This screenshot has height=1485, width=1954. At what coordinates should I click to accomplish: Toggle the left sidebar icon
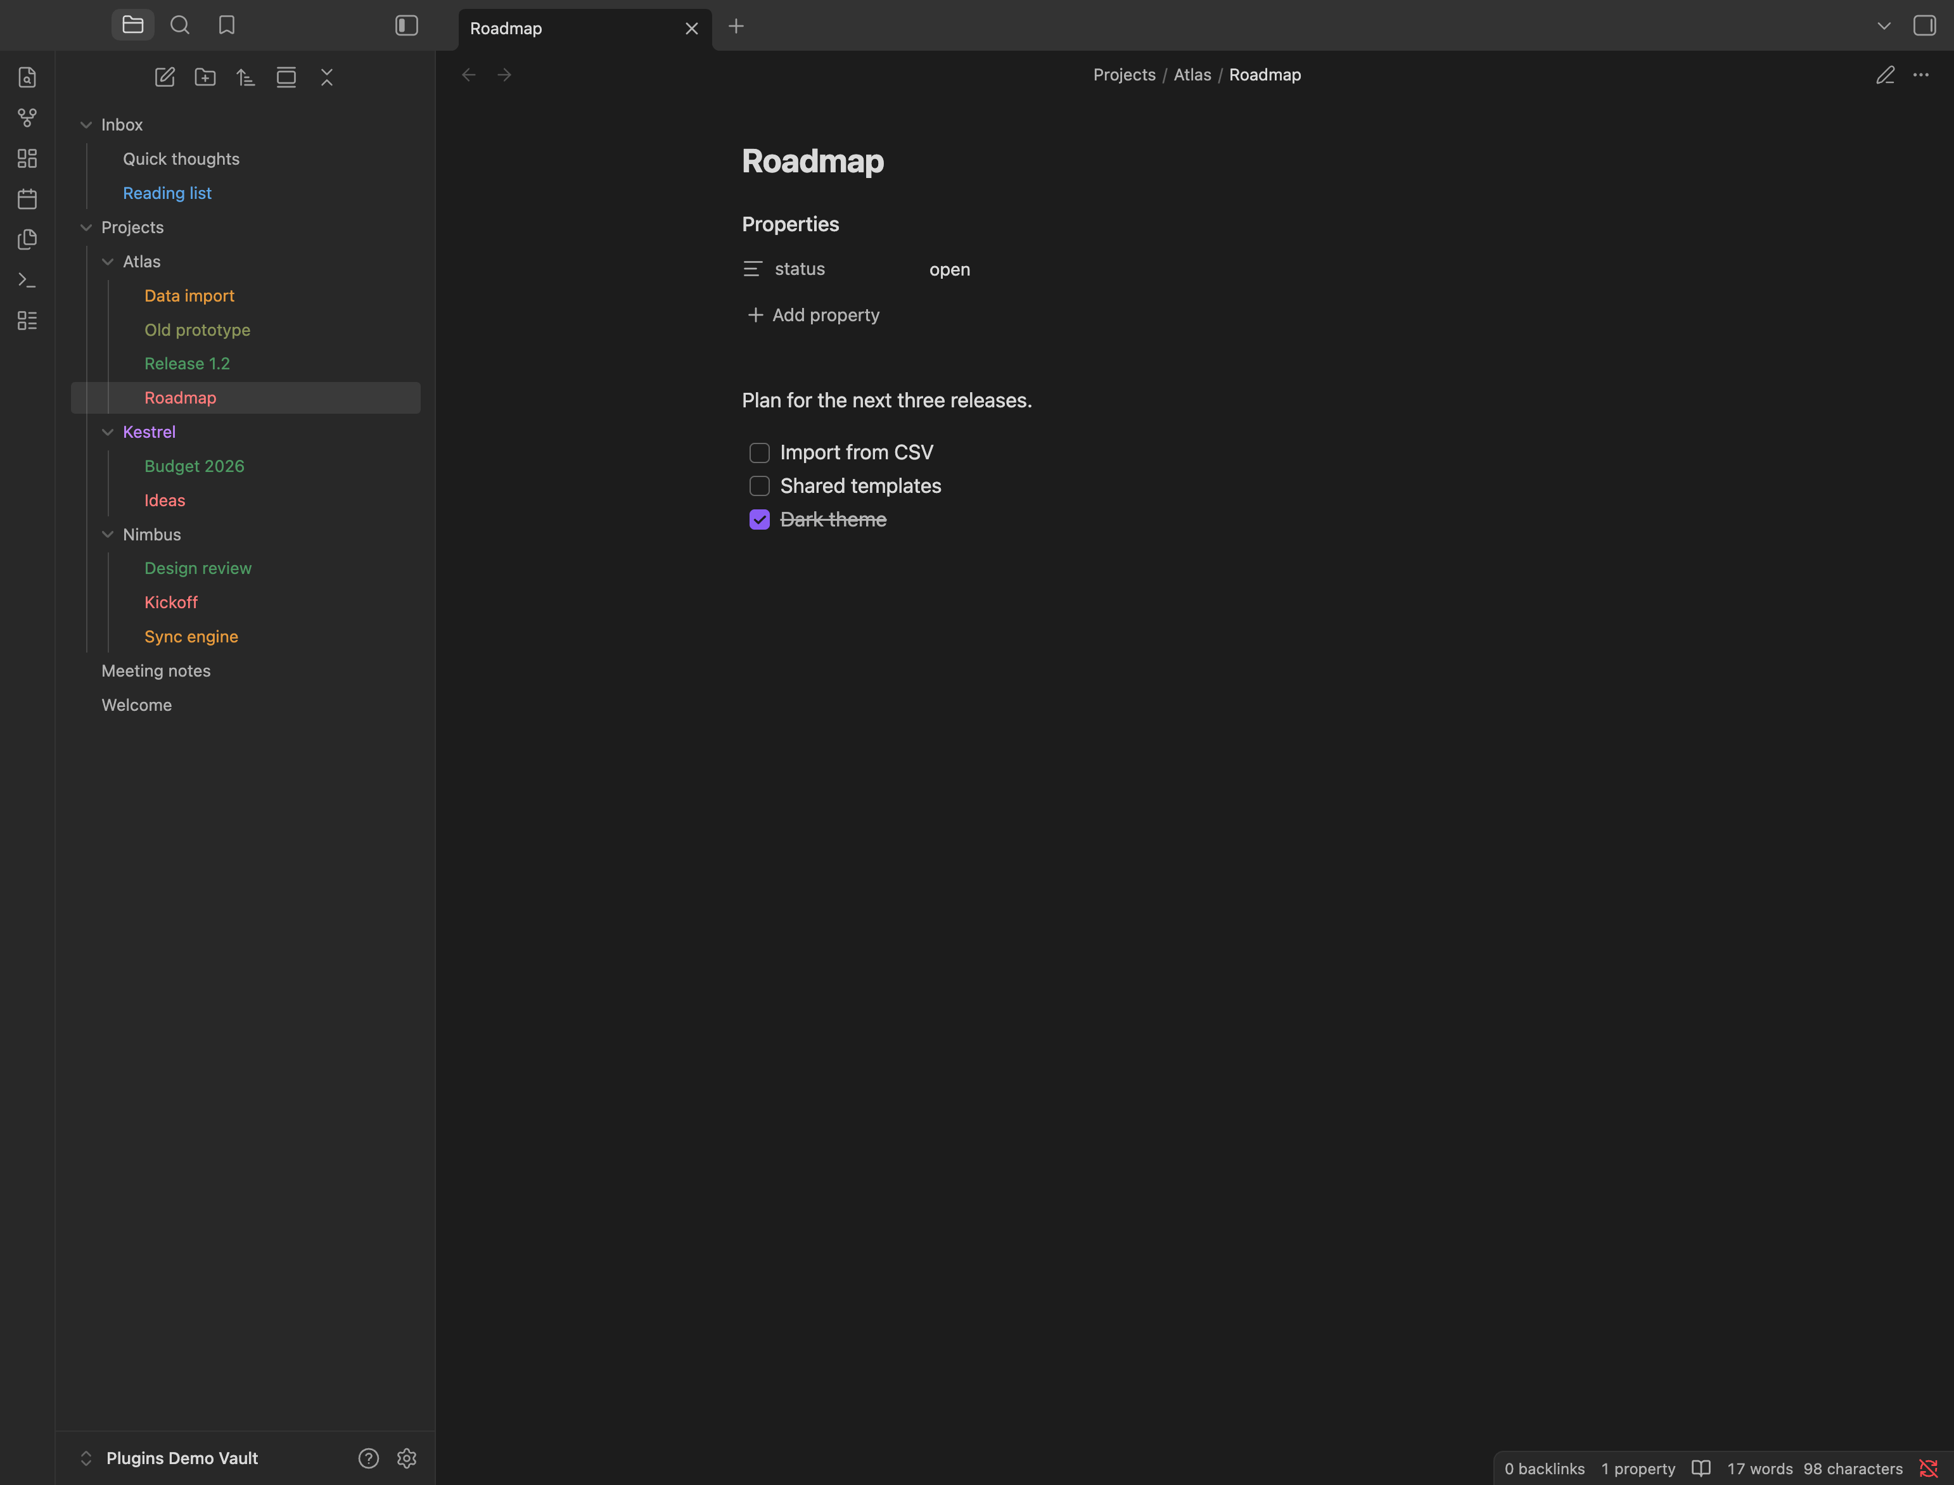point(407,25)
